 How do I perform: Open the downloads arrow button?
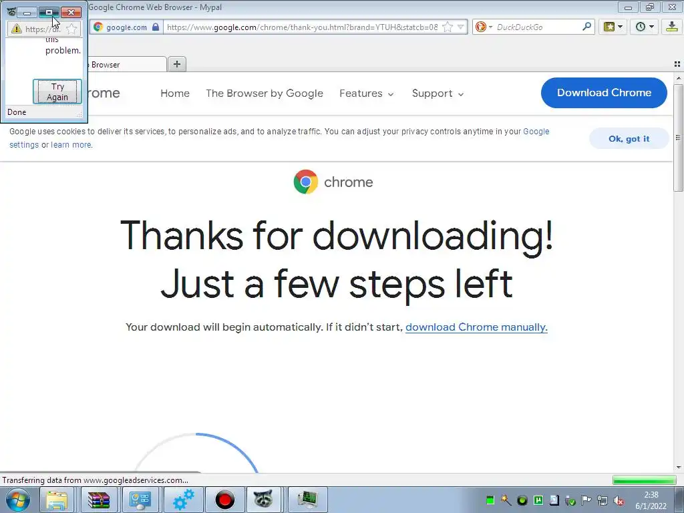pos(672,27)
